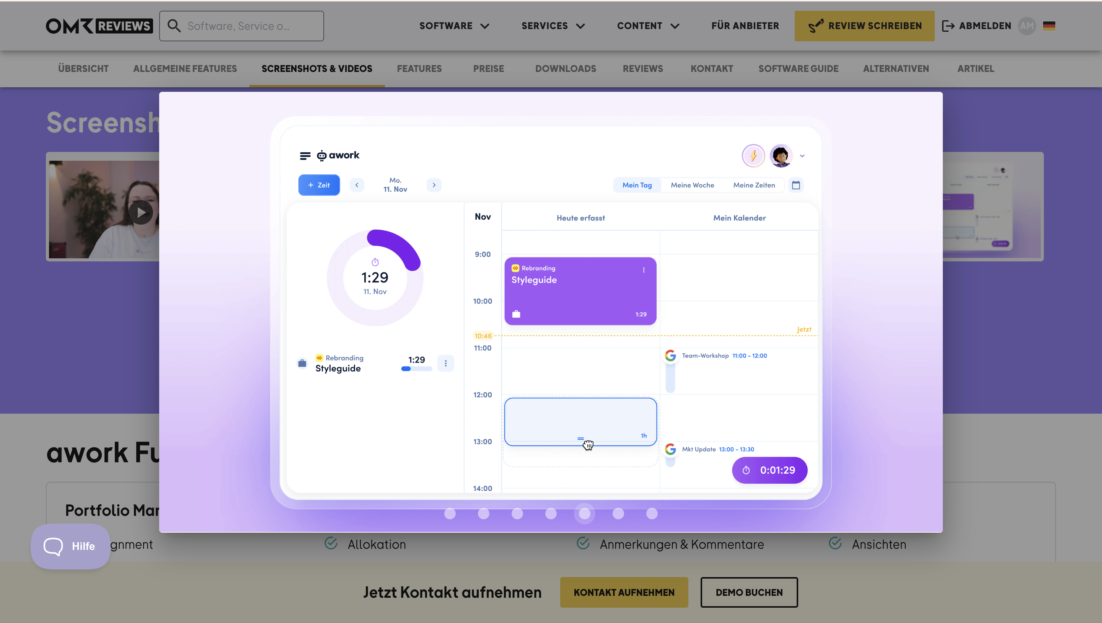Click the + Zeit button
The width and height of the screenshot is (1102, 623).
pyautogui.click(x=319, y=185)
